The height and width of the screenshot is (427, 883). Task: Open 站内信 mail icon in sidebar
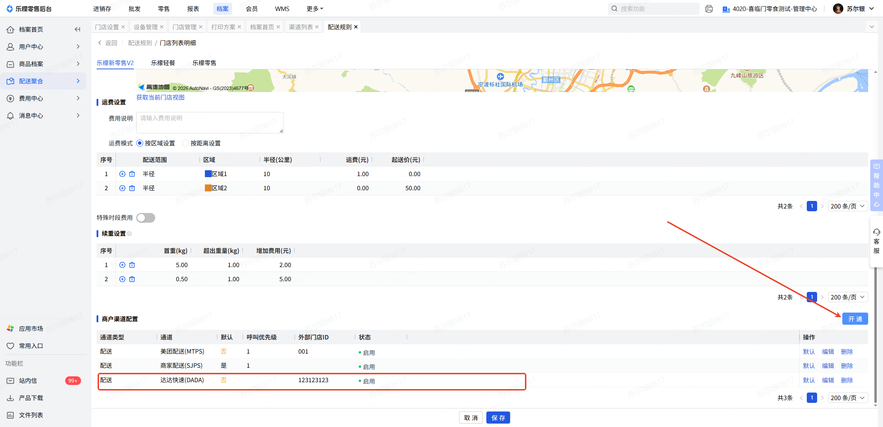(11, 381)
